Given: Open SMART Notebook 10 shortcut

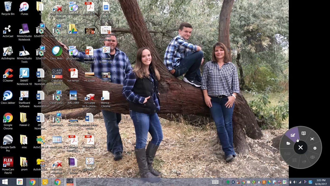Looking at the screenshot, I should [24, 77].
